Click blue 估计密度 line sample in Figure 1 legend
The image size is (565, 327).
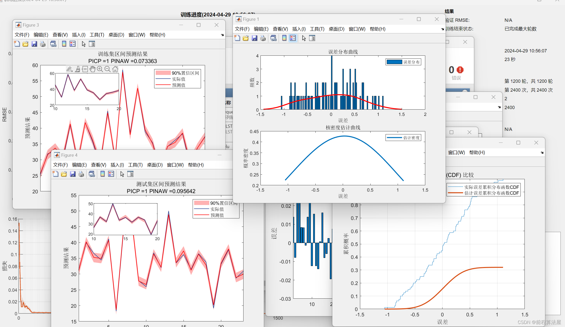[x=394, y=138]
